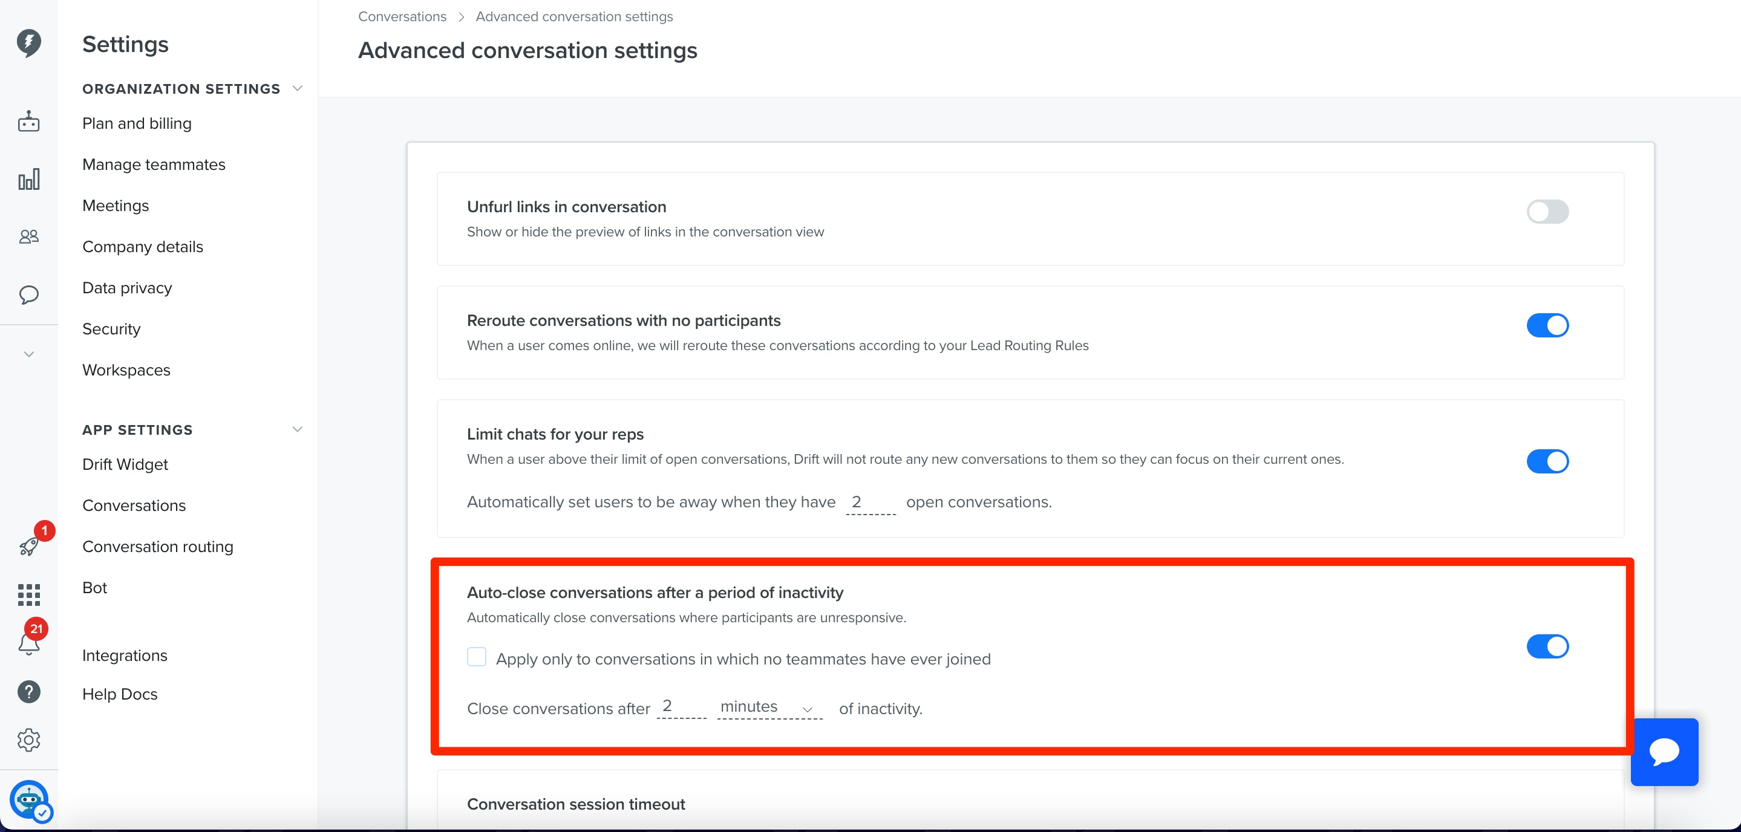Click the bot avatar profile icon

(x=30, y=801)
